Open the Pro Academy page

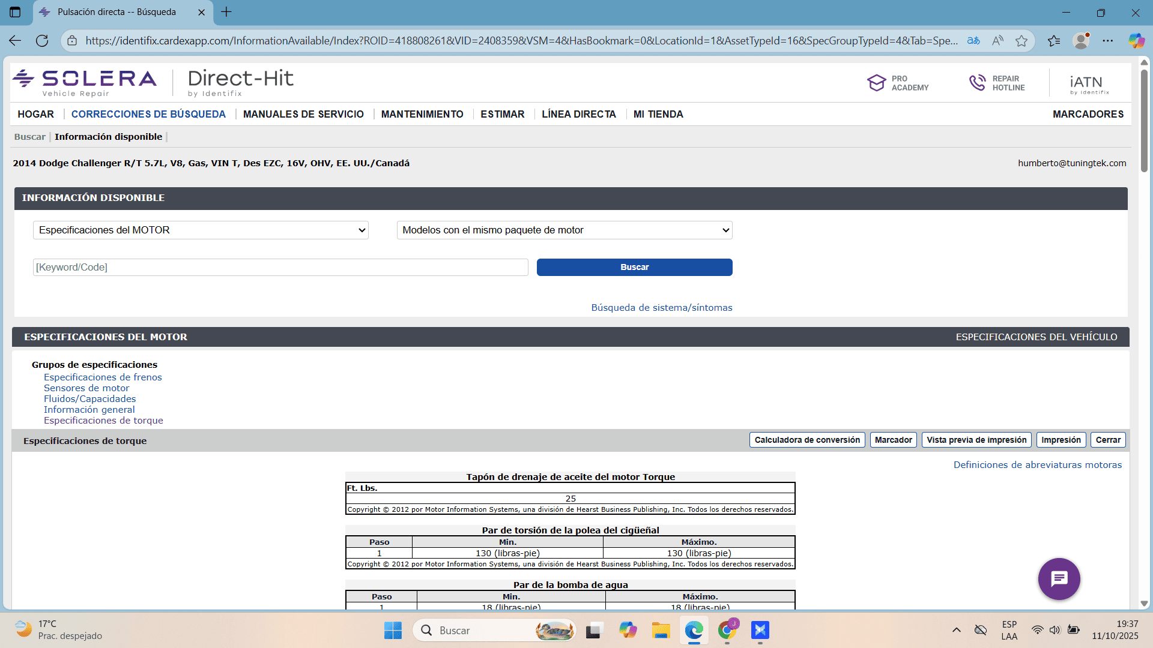coord(898,82)
